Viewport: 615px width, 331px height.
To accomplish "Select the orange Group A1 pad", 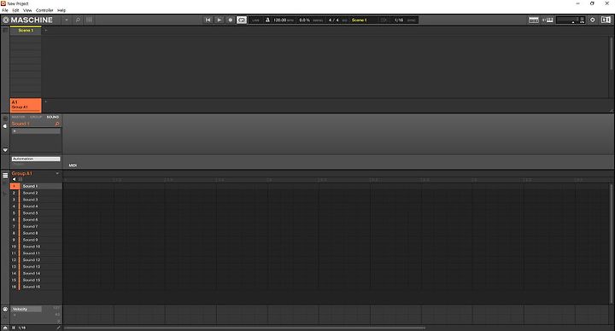I will (26, 105).
